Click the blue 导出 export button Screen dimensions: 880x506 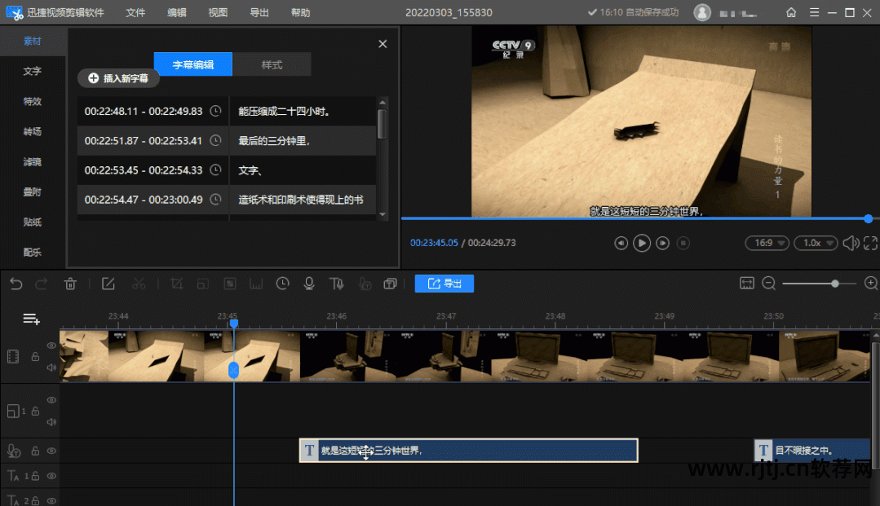(x=444, y=284)
